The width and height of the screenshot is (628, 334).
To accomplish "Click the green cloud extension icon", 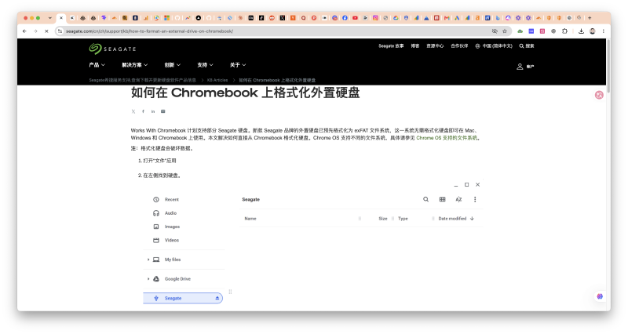I will [x=520, y=31].
